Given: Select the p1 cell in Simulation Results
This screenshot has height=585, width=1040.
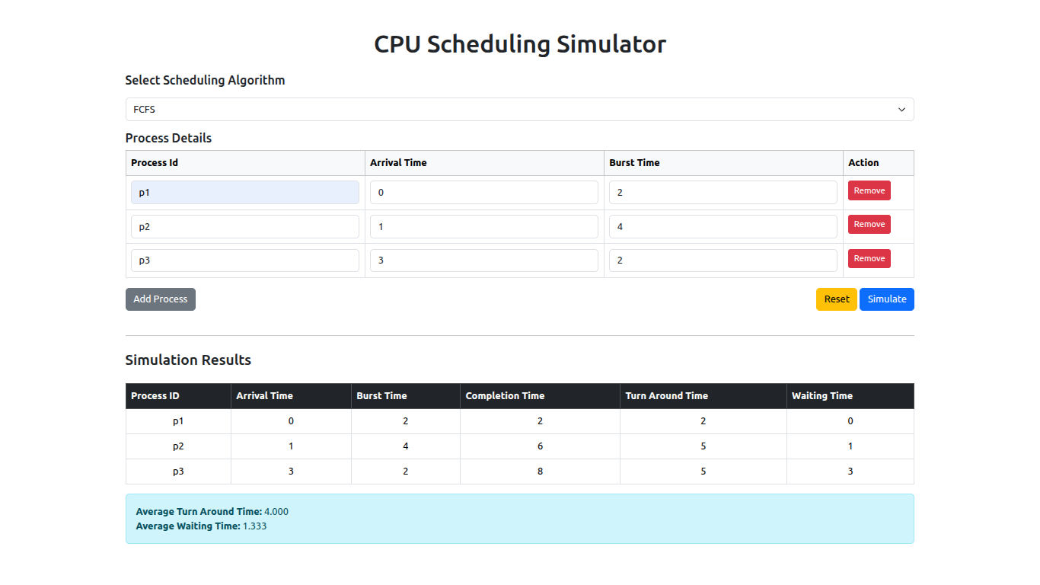Looking at the screenshot, I should click(178, 421).
